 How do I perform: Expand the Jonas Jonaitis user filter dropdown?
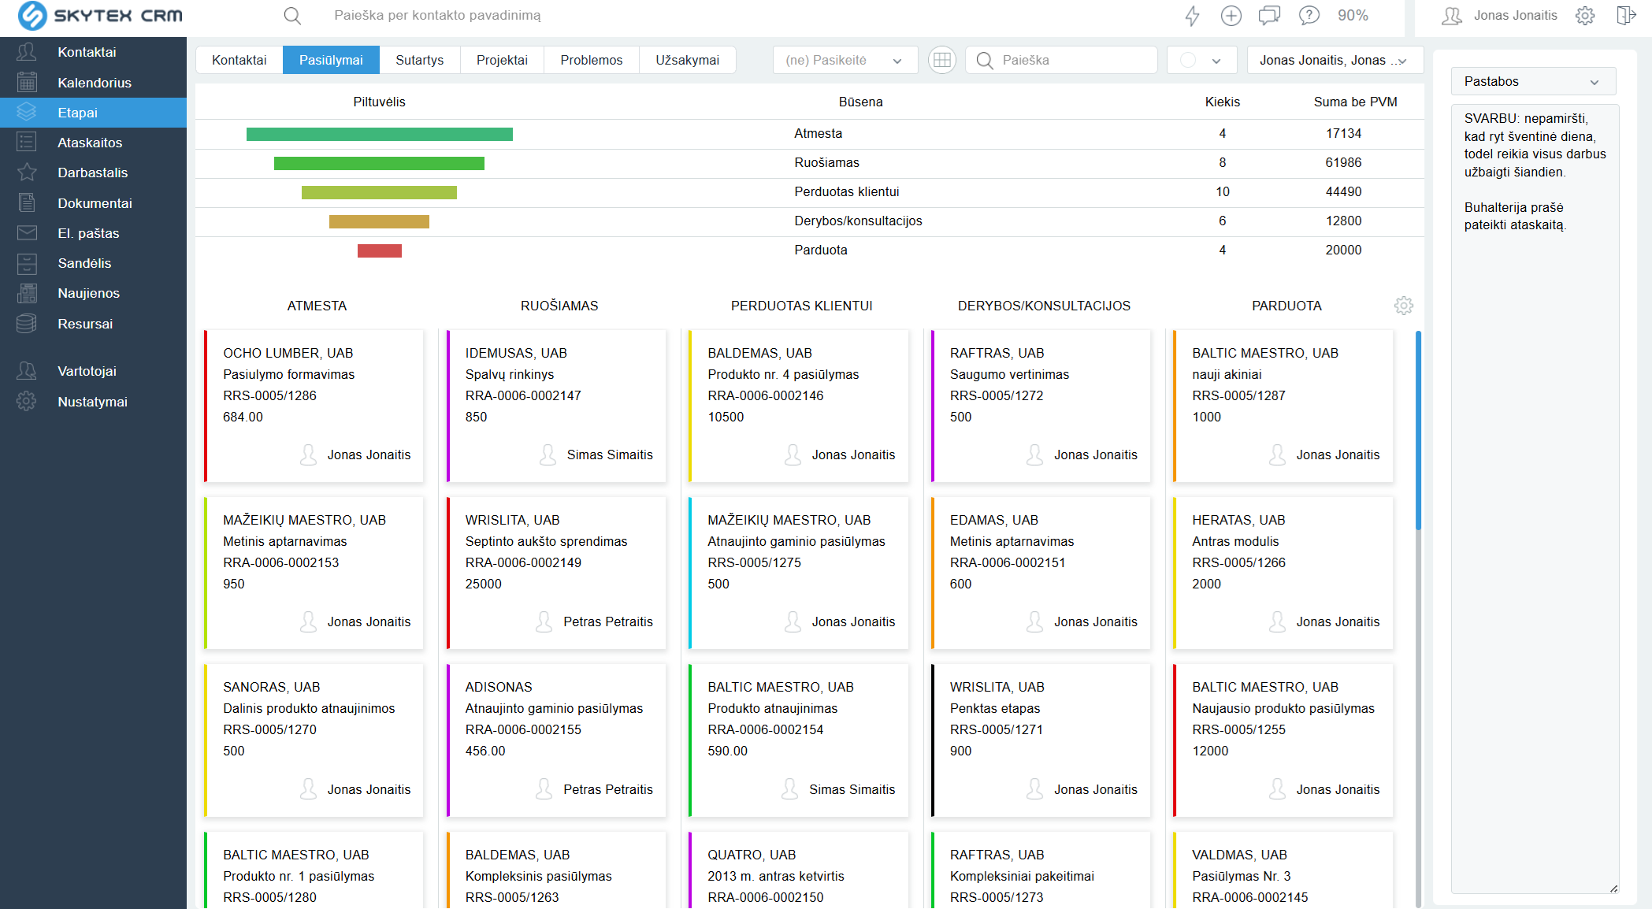tap(1335, 60)
